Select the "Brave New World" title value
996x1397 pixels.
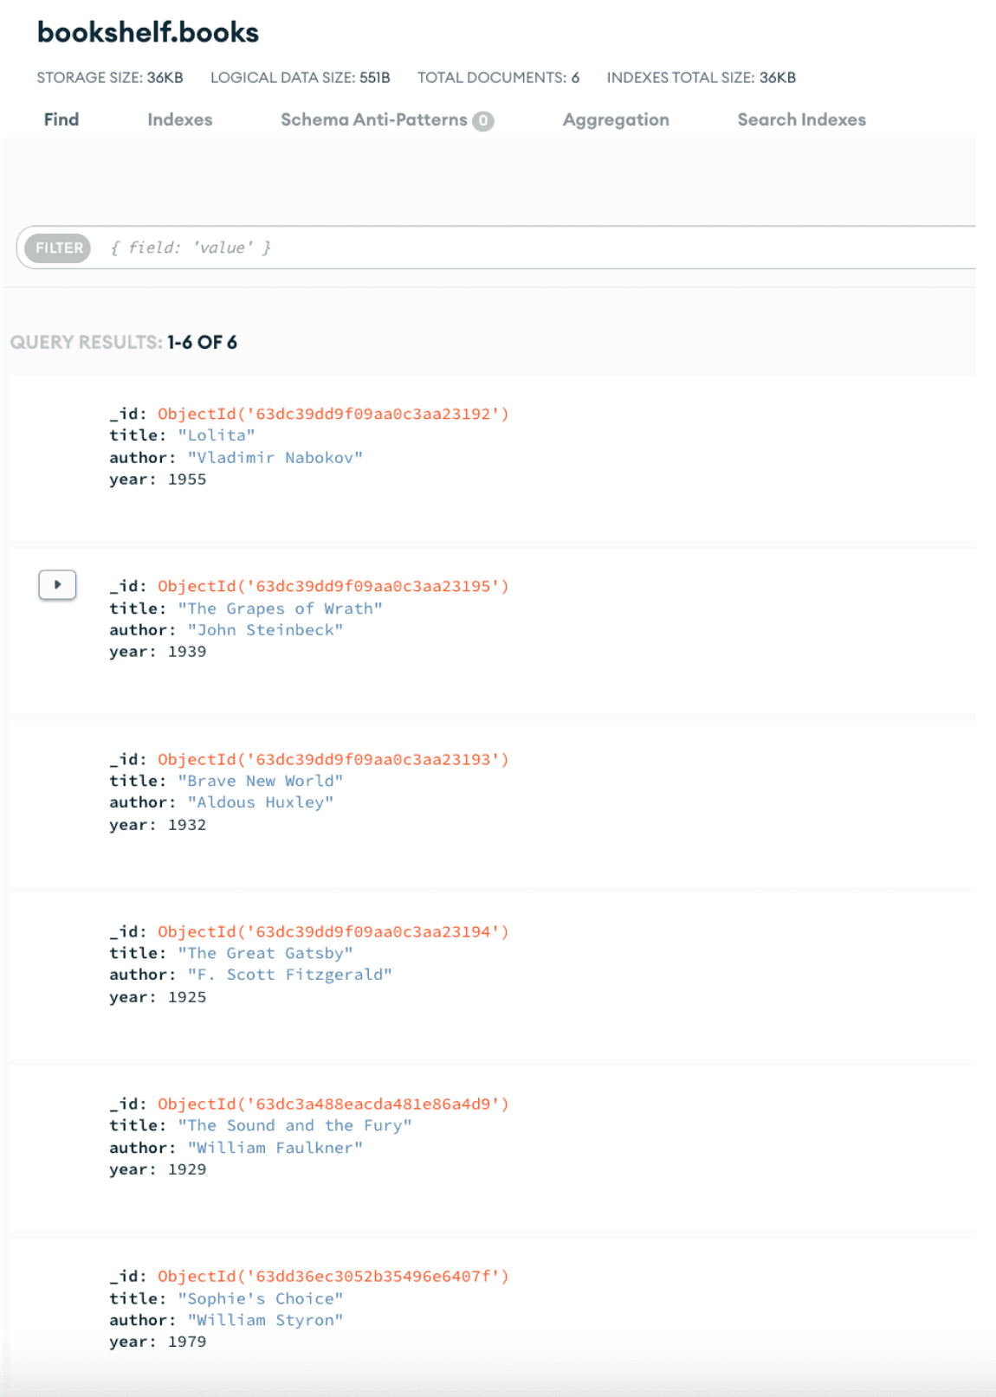(260, 781)
